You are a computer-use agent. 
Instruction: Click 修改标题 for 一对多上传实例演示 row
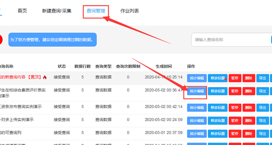point(218,121)
